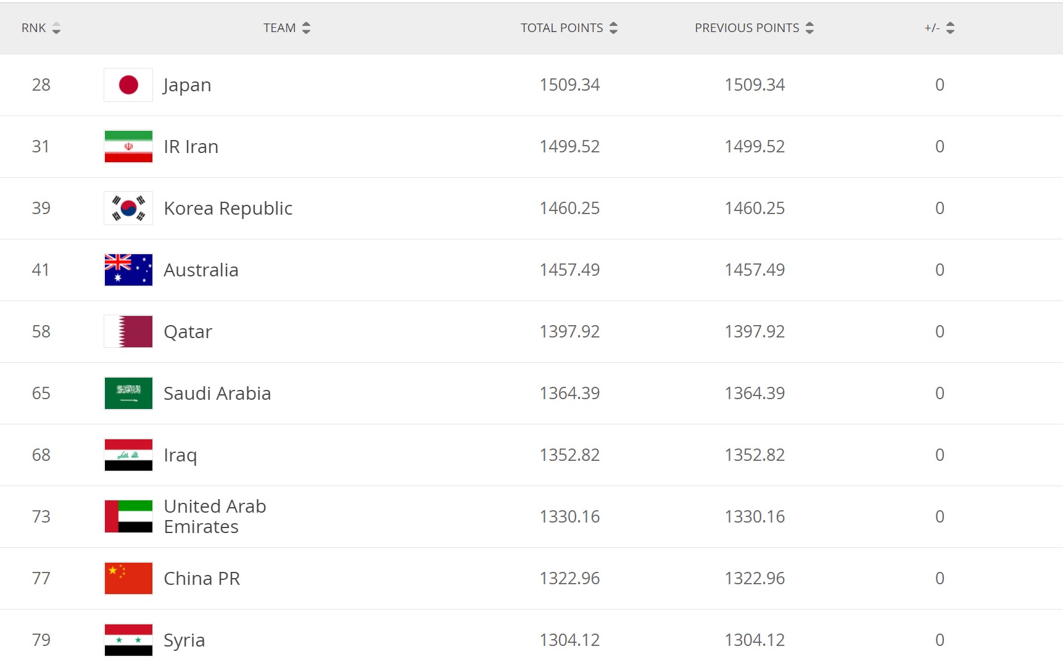Select Japan total points 1509.34 cell
1063x670 pixels.
pos(569,85)
